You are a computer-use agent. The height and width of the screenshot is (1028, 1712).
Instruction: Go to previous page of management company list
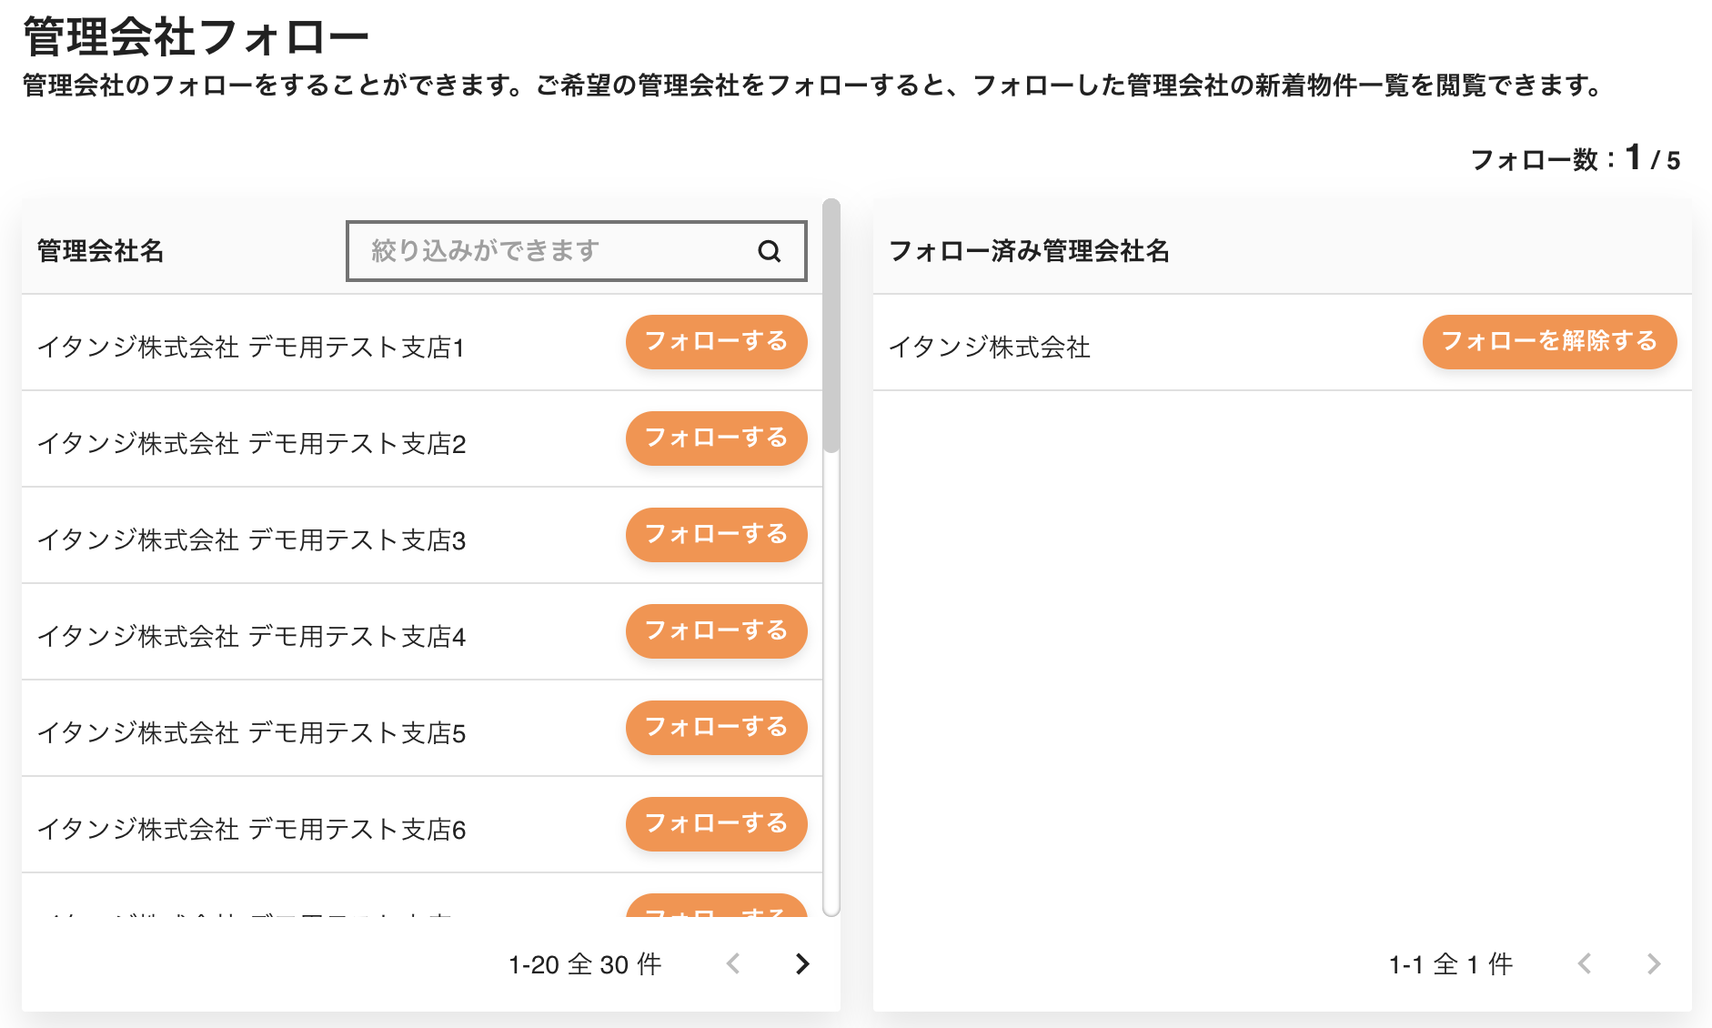click(x=733, y=964)
